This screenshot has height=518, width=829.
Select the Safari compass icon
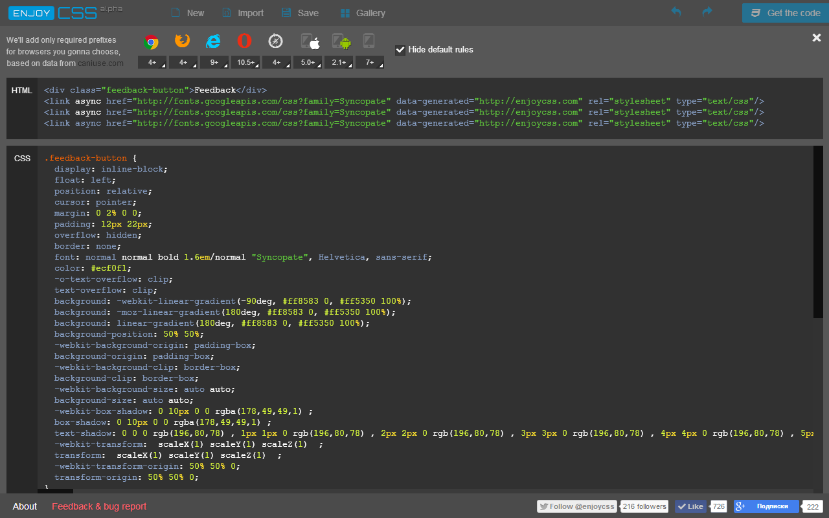coord(276,41)
